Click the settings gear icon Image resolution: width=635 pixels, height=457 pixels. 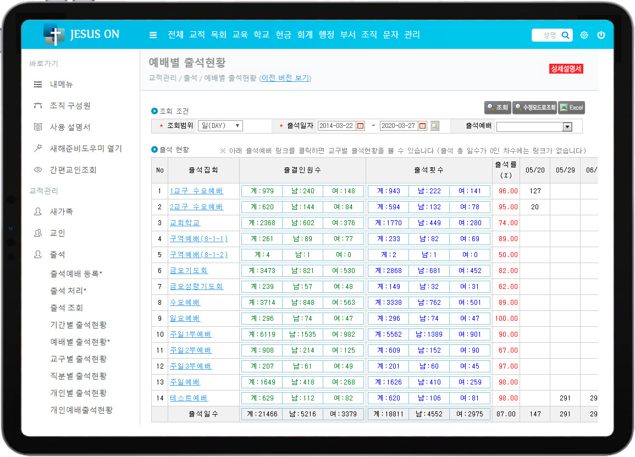click(584, 35)
